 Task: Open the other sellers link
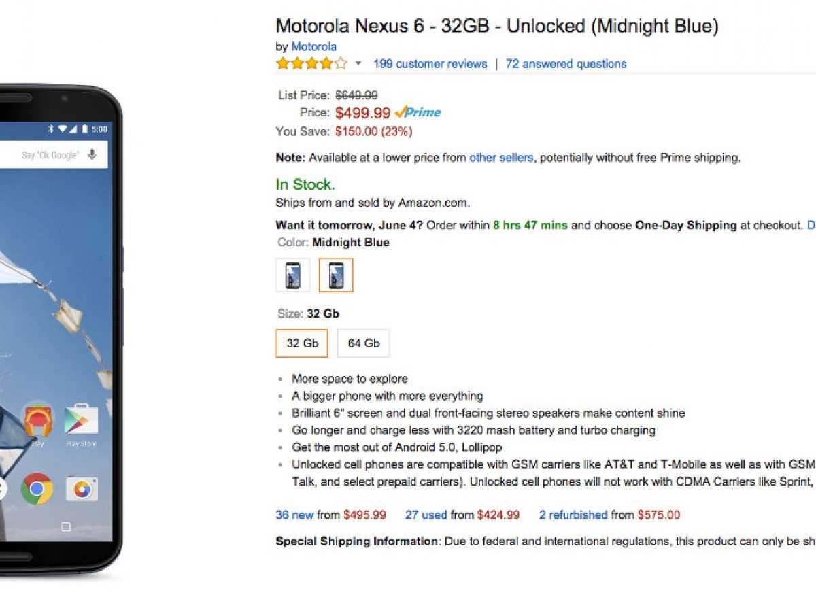pos(501,158)
